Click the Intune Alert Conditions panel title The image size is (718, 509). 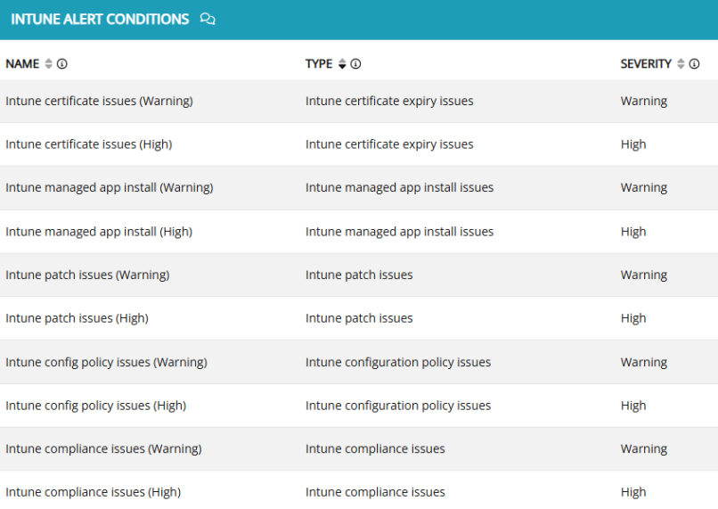100,19
